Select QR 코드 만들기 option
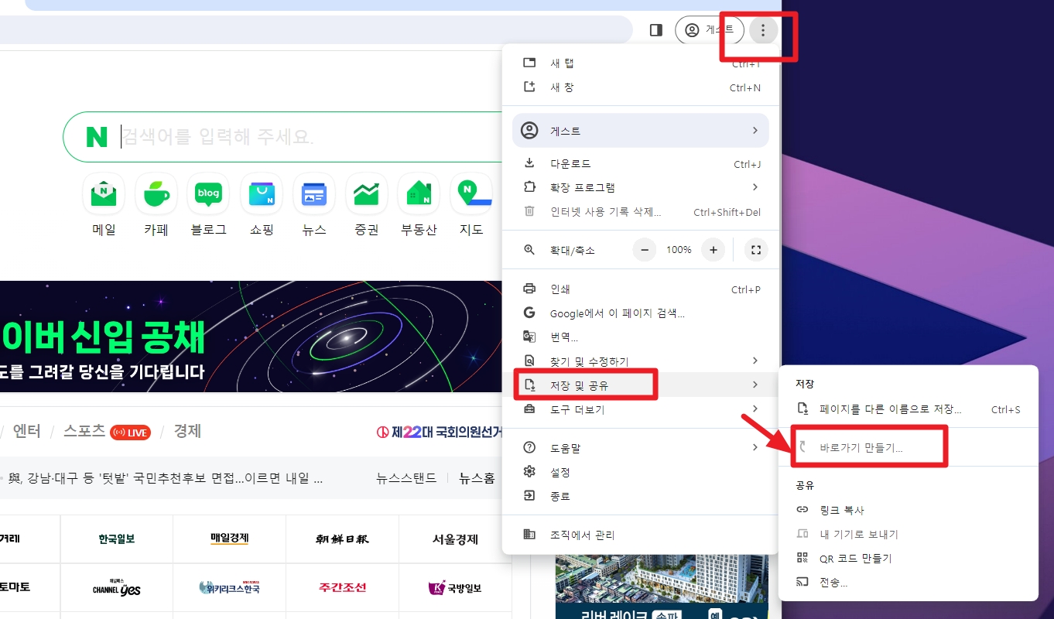This screenshot has width=1054, height=619. pos(908,559)
